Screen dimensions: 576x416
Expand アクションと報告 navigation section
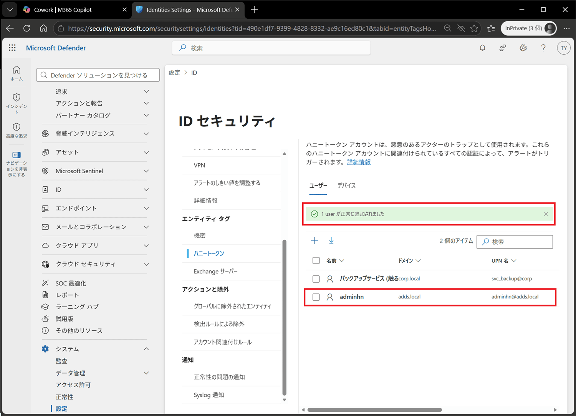tap(146, 103)
